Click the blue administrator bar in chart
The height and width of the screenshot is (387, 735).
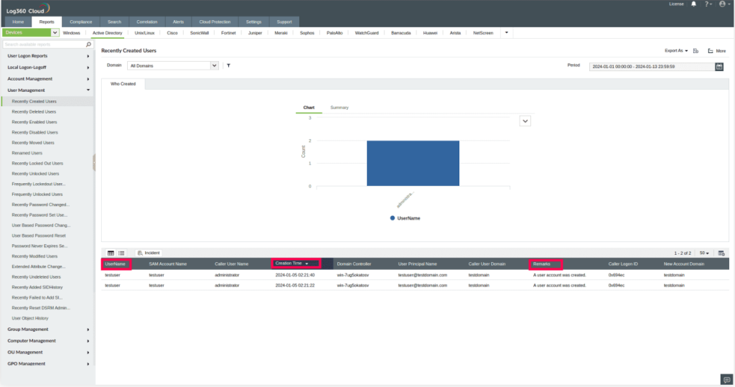(413, 163)
